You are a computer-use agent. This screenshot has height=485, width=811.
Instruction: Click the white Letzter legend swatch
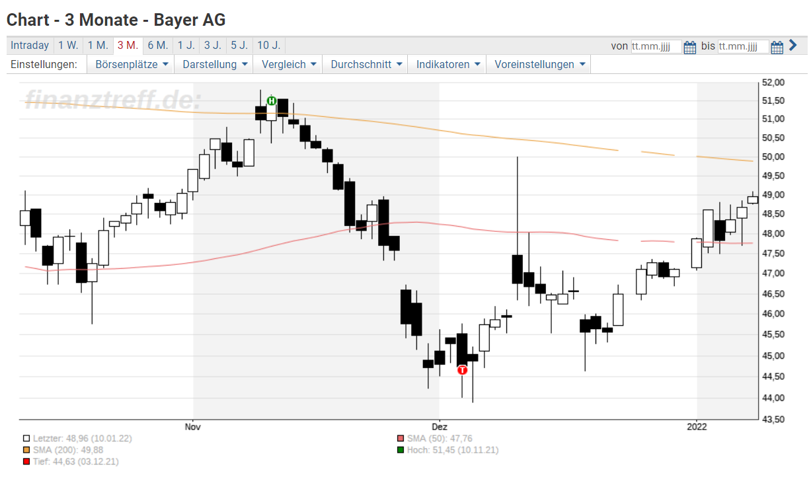pyautogui.click(x=26, y=438)
